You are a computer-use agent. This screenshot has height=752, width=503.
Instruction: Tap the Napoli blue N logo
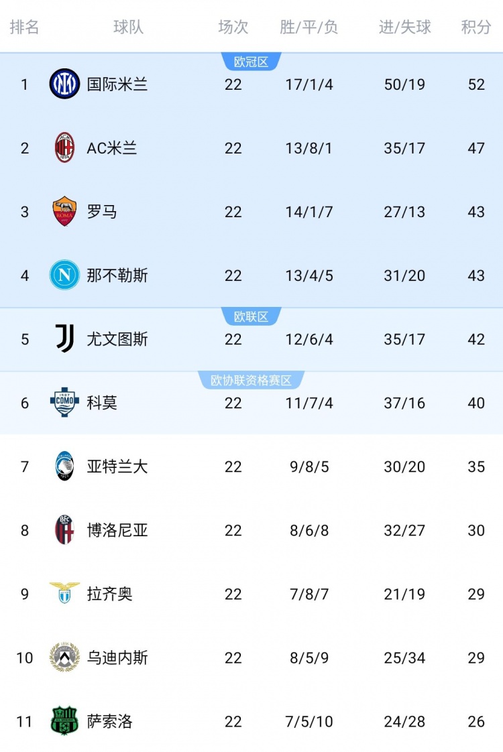coord(64,275)
